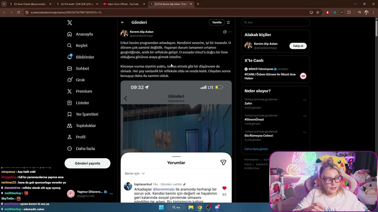Open the Chrome profile avatar
Screen dimensions: 378x212
(366, 12)
